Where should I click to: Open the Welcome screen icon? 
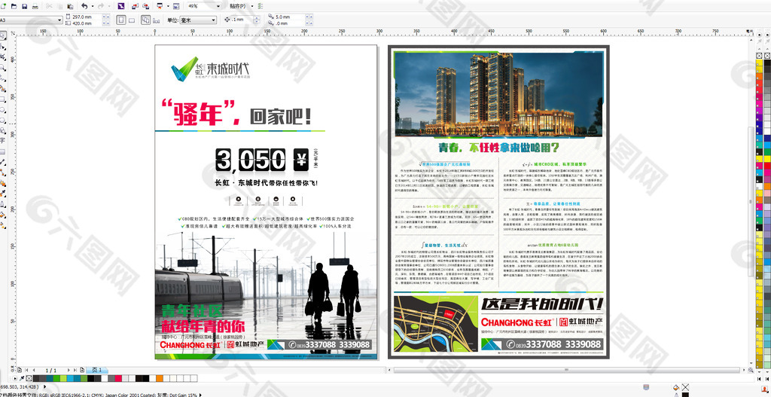click(176, 6)
